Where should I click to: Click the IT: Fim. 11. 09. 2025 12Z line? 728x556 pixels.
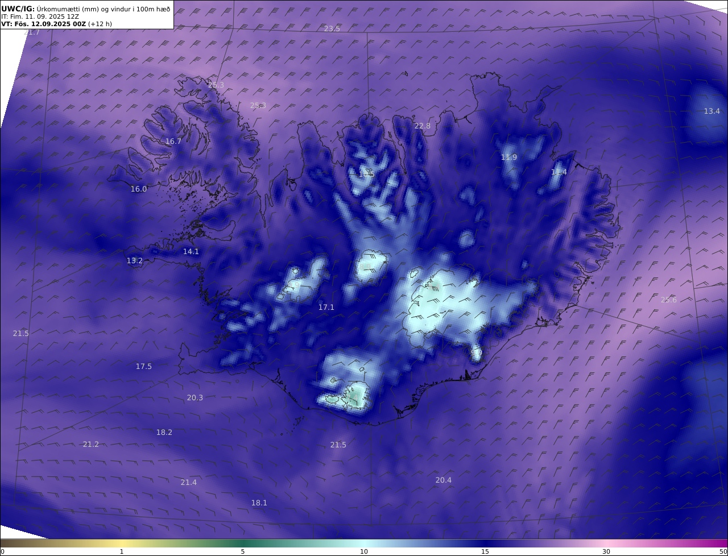40,17
